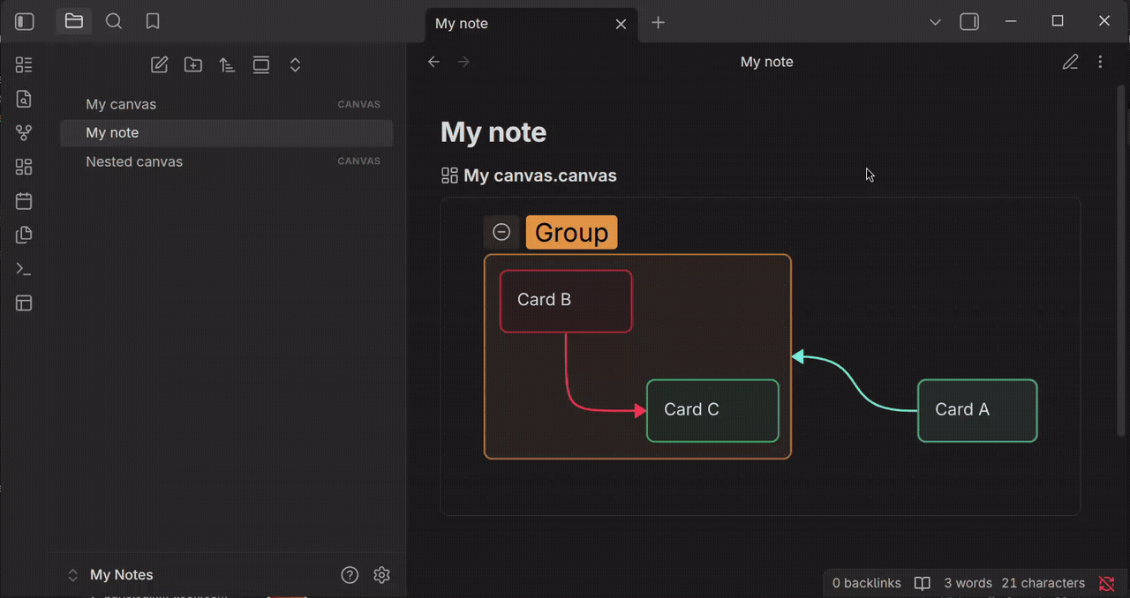Viewport: 1130px width, 598px height.
Task: Navigate forward with right arrow
Action: (463, 62)
